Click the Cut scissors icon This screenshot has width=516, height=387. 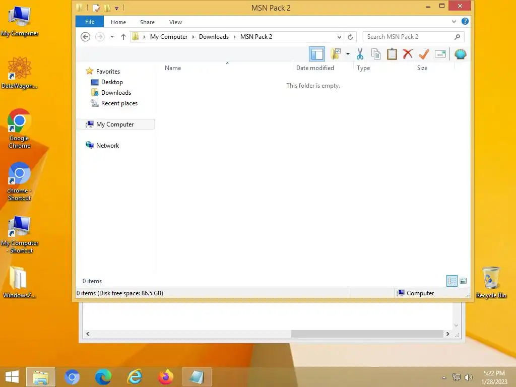[360, 54]
